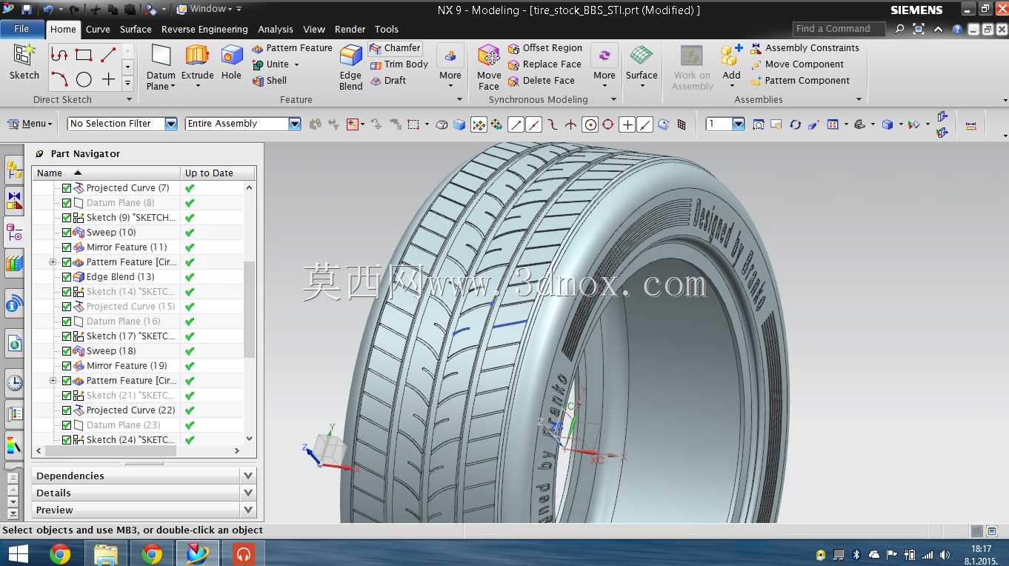Screen dimensions: 1009x566
Task: Toggle the Mirror Feature (11) checkbox
Action: [67, 247]
